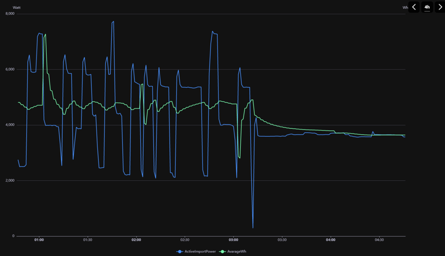
Task: Click the Watt axis title
Action: point(17,8)
